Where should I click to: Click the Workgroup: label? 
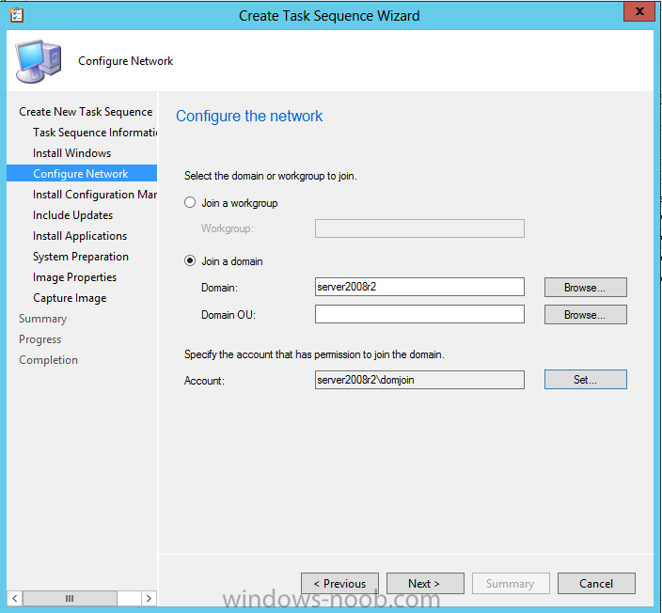tap(228, 228)
